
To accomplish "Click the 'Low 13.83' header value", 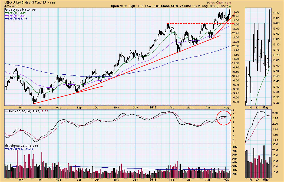I will (x=152, y=6).
